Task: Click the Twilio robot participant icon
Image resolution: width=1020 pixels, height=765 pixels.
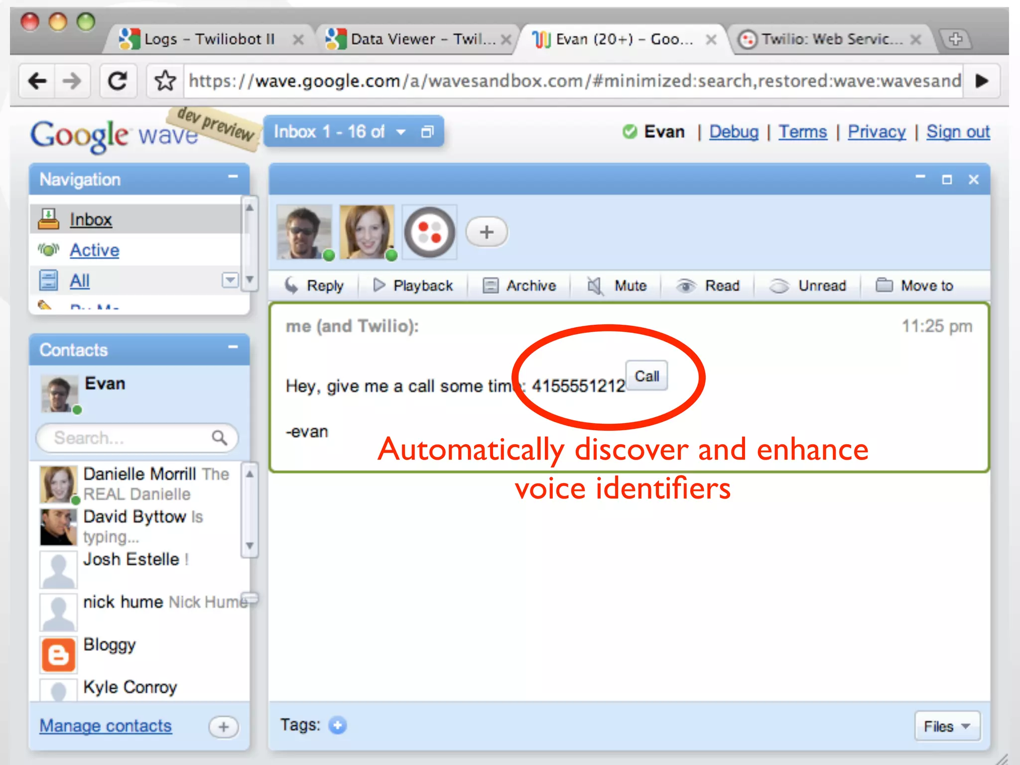Action: click(429, 232)
